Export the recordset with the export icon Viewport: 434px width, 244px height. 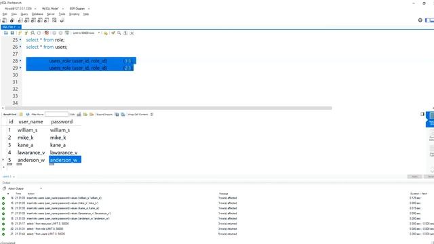[x=117, y=115]
